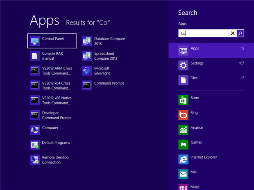Click the Mail label text
The height and width of the screenshot is (190, 254).
point(194,172)
